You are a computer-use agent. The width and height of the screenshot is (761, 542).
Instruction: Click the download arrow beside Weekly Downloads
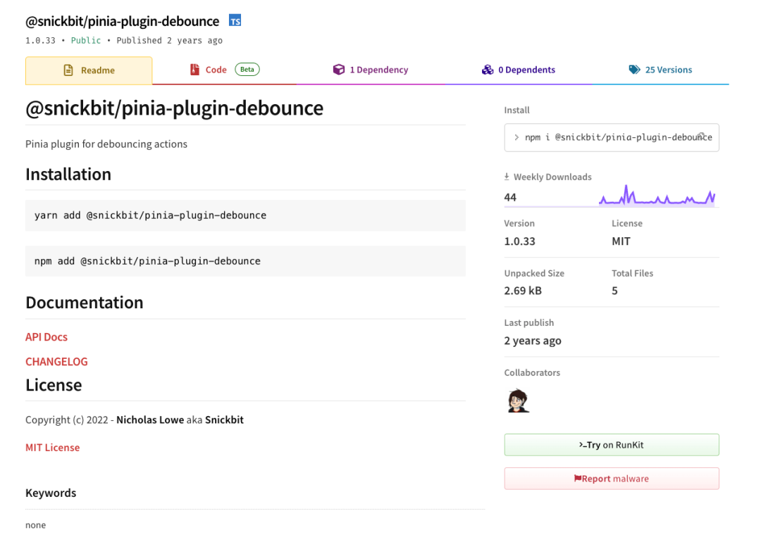coord(508,176)
